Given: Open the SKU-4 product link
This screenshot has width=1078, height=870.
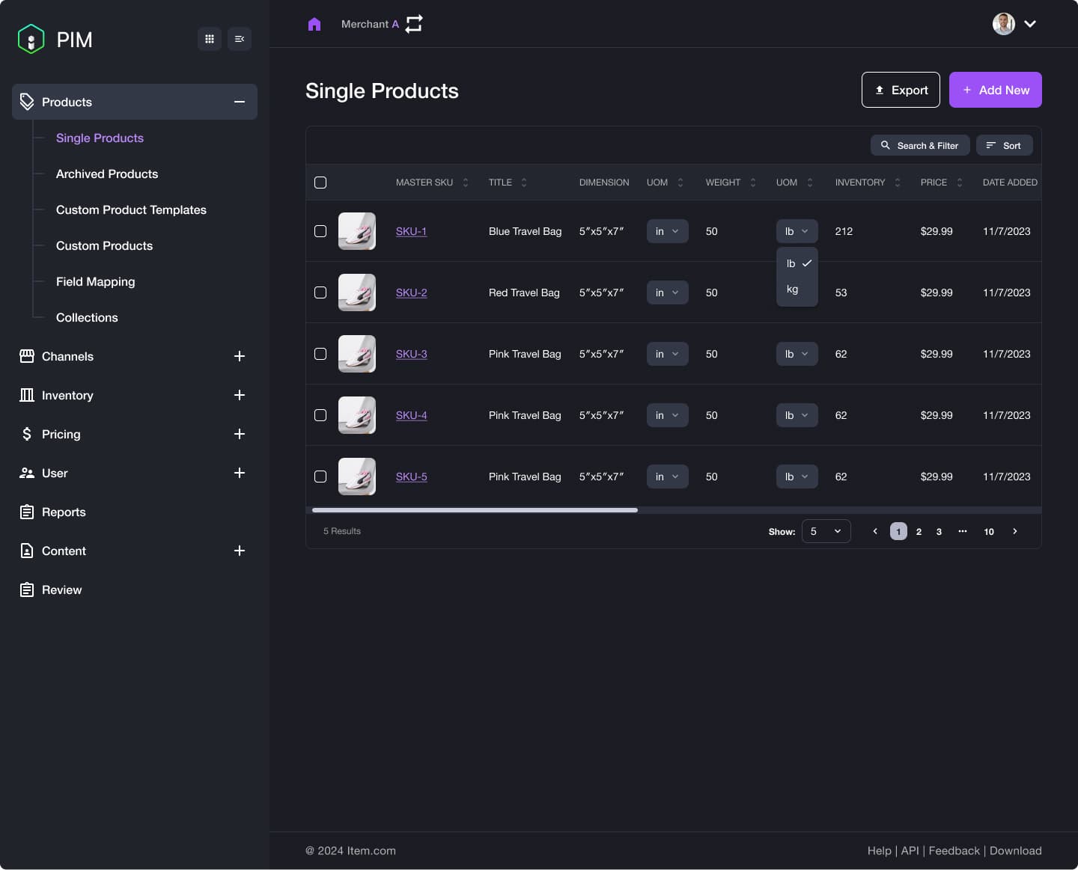Looking at the screenshot, I should pyautogui.click(x=411, y=415).
